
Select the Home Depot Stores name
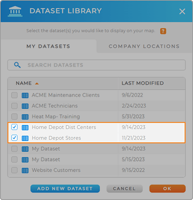pos(56,138)
